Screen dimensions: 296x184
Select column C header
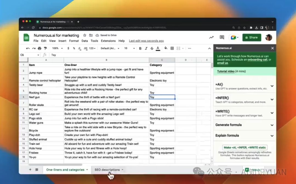click(x=162, y=60)
